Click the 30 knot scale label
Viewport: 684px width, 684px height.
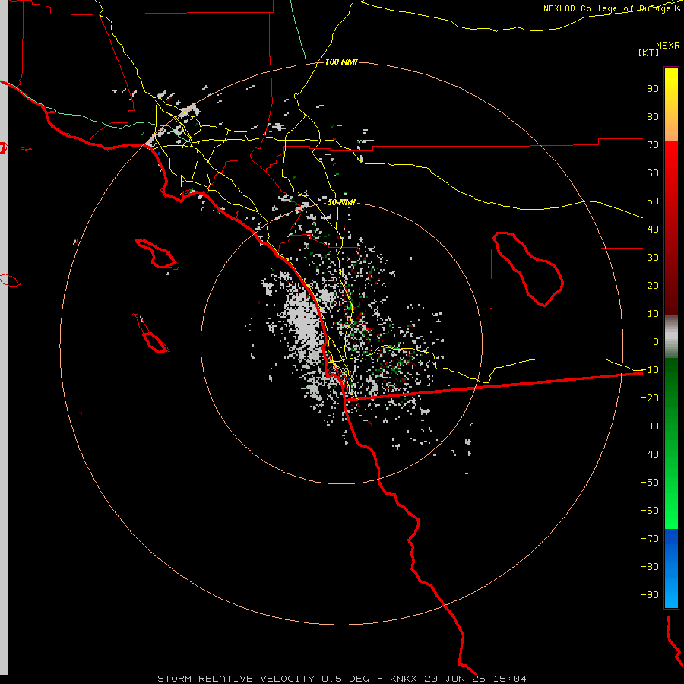[653, 258]
